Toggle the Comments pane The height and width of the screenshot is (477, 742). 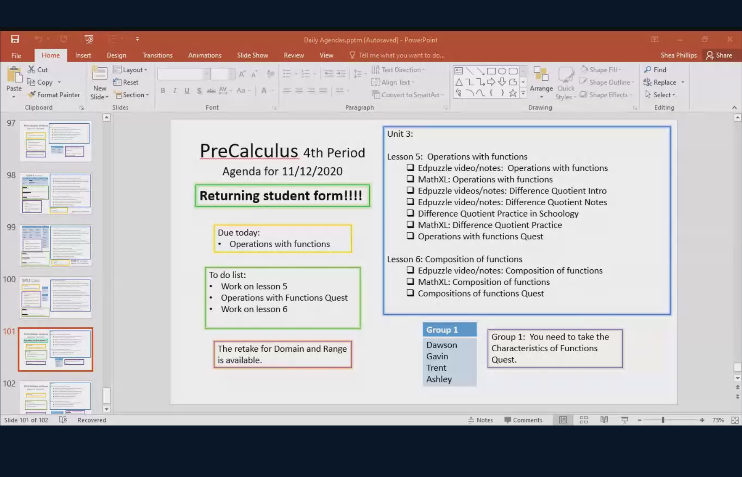[x=523, y=420]
